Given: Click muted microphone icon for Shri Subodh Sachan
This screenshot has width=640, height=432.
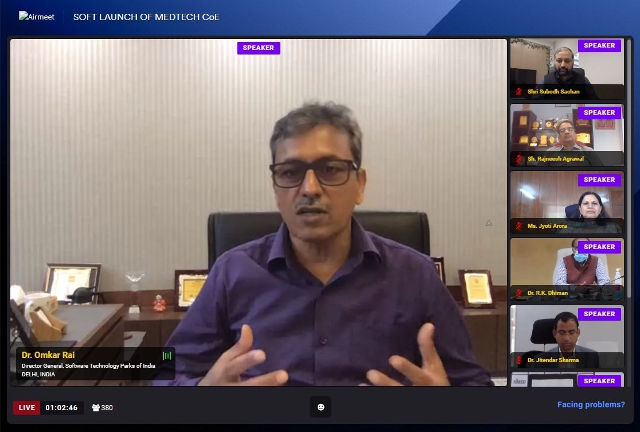Looking at the screenshot, I should click(519, 91).
